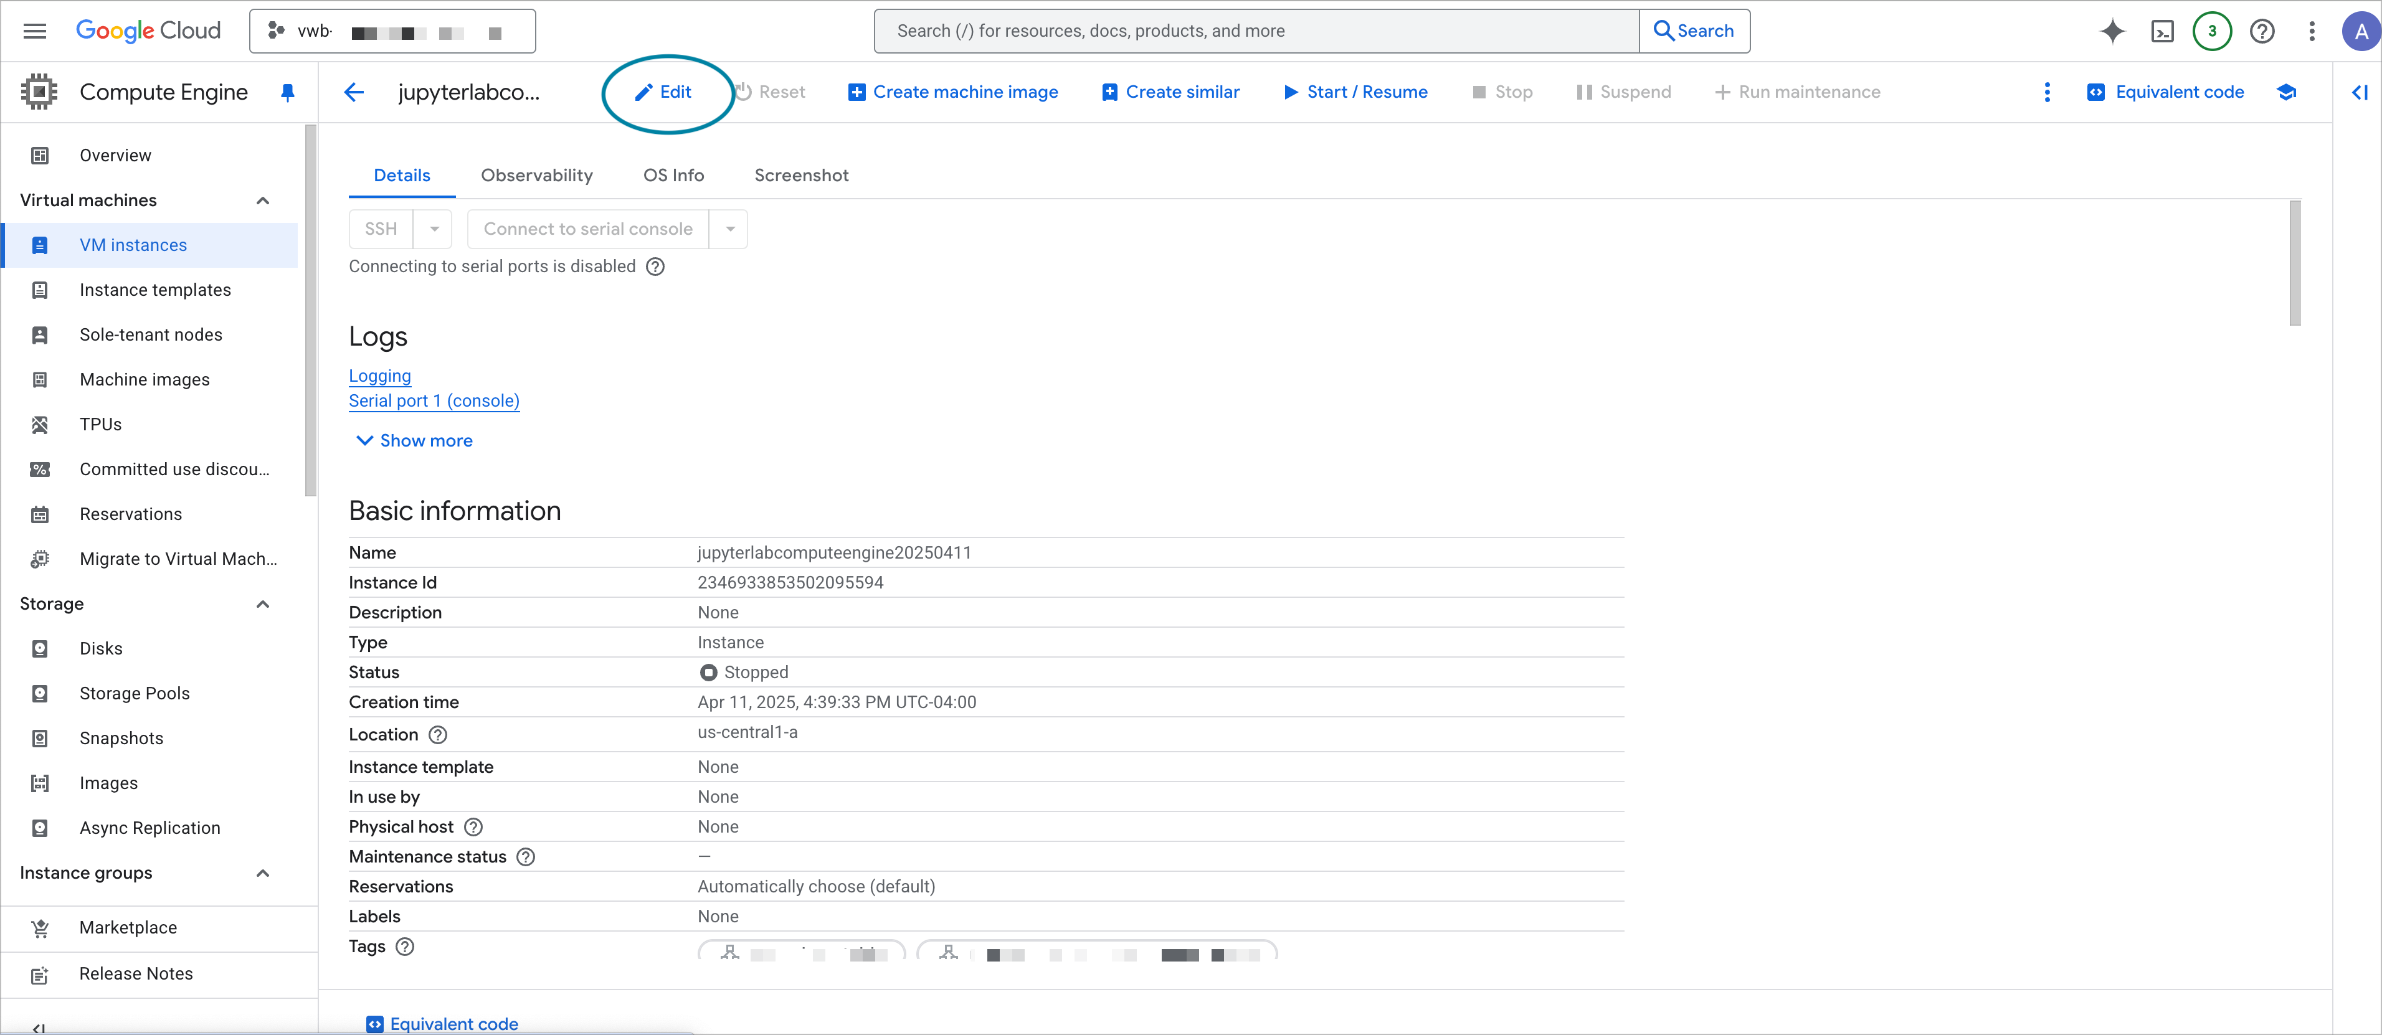Select VM instances in sidebar
2382x1035 pixels.
pos(149,245)
